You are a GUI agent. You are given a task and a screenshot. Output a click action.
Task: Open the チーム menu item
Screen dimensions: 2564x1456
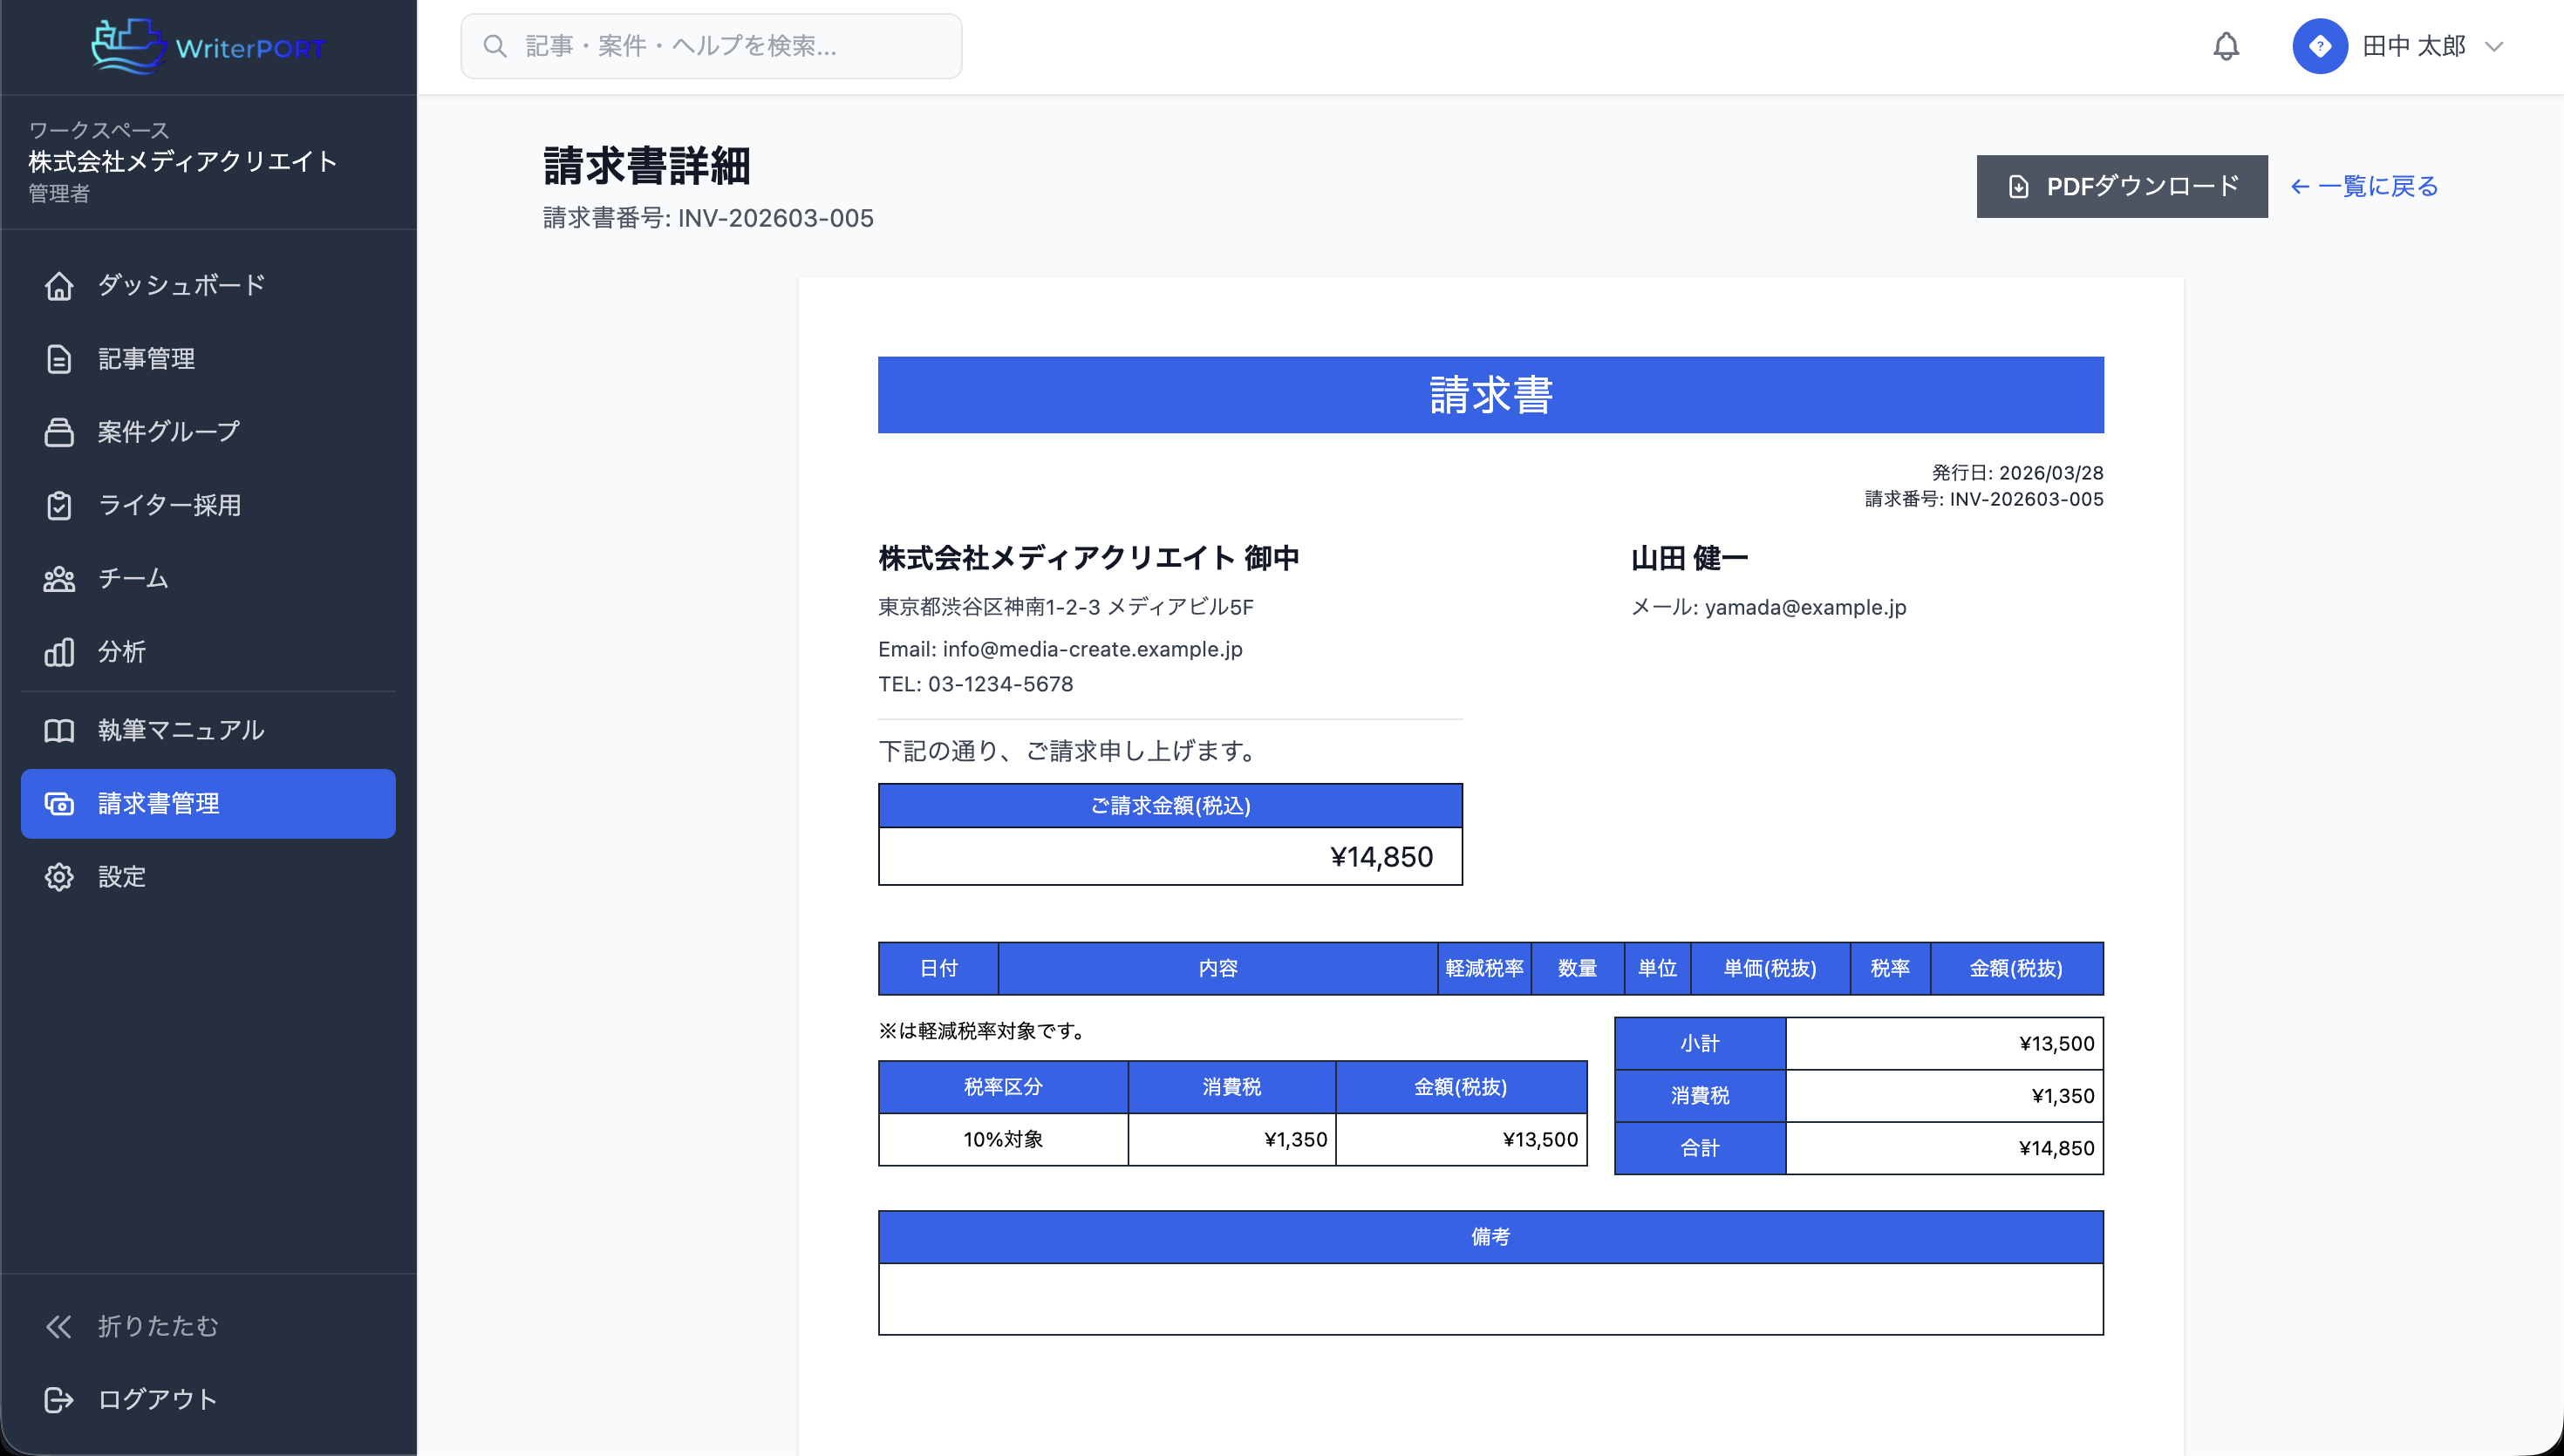(208, 579)
